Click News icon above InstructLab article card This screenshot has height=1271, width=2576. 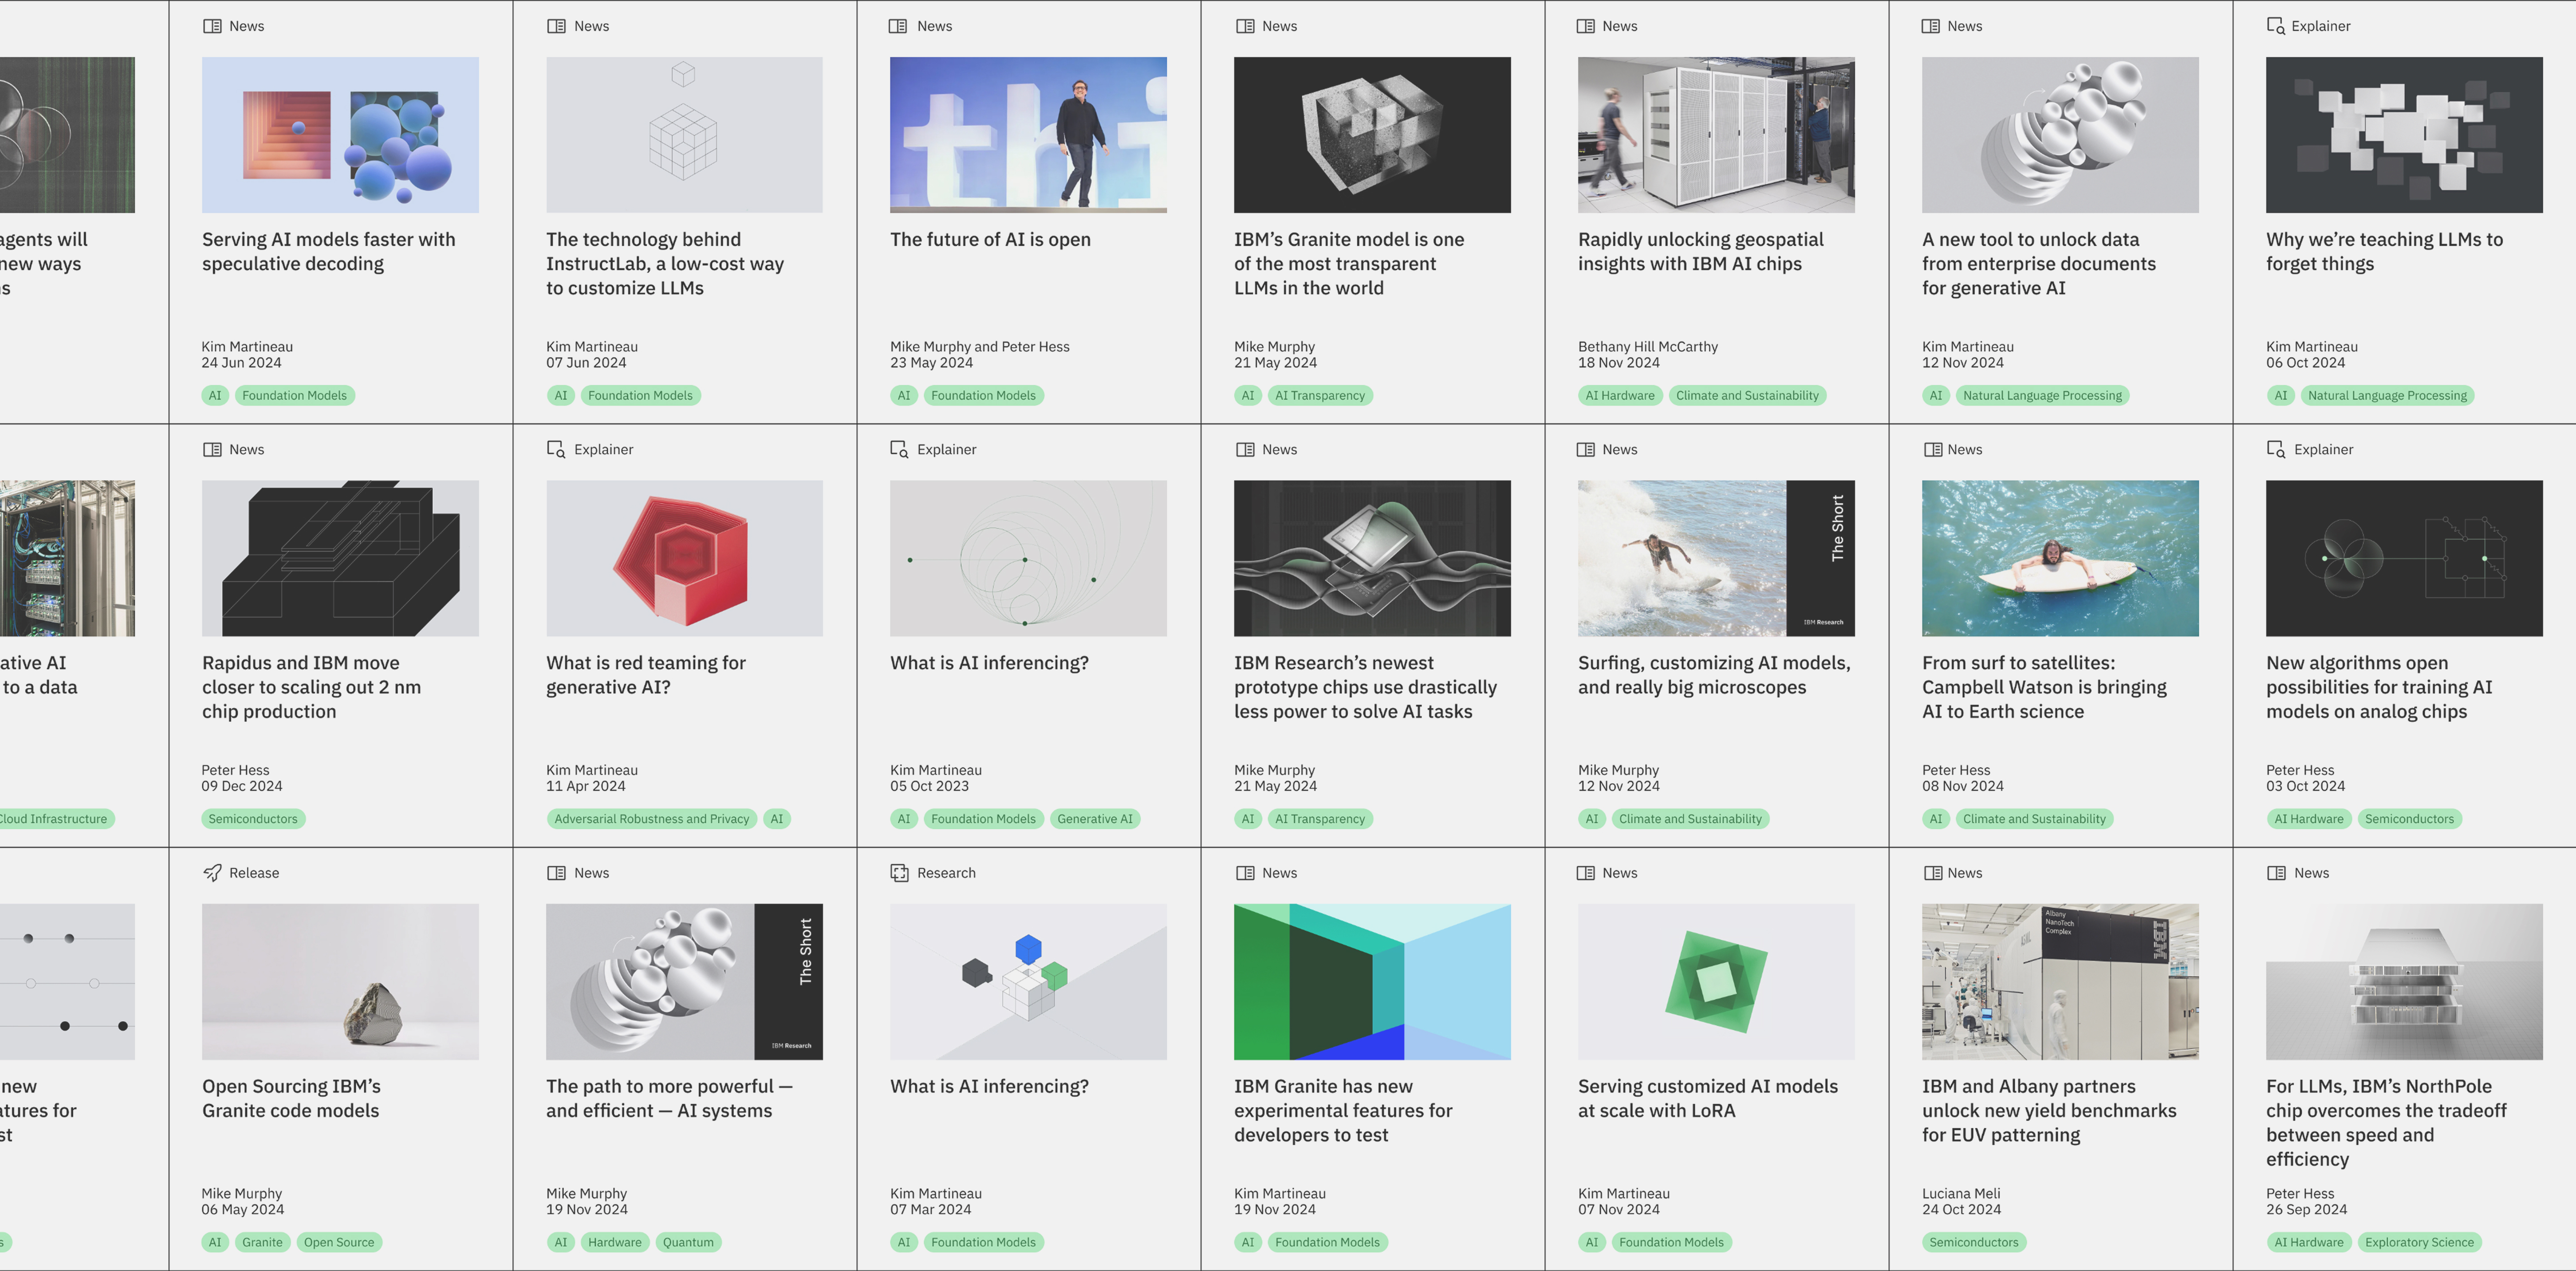tap(556, 26)
